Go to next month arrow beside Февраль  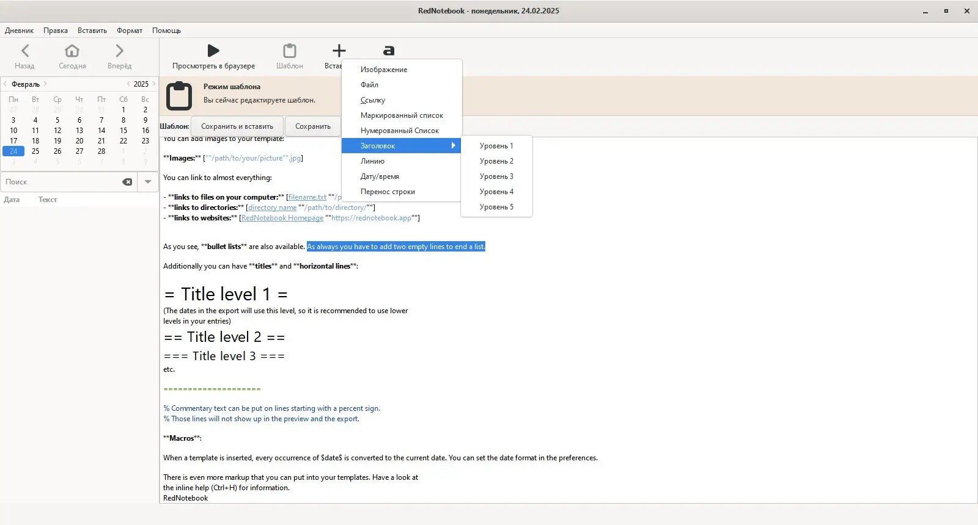pos(45,84)
